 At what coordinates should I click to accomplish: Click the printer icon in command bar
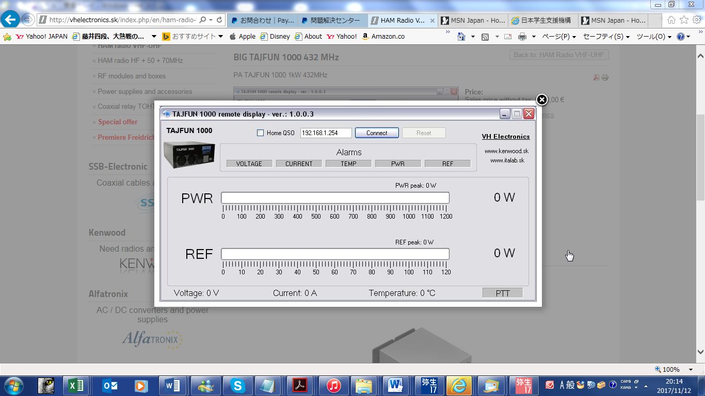(x=522, y=37)
